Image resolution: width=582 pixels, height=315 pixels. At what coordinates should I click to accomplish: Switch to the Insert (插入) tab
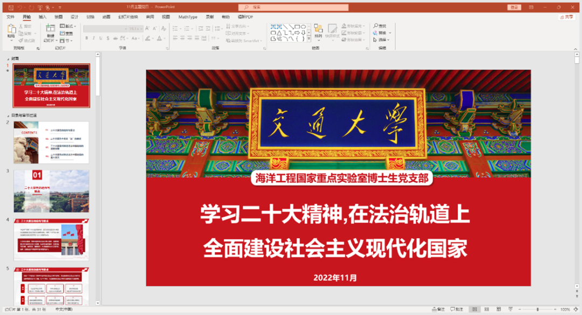point(43,17)
